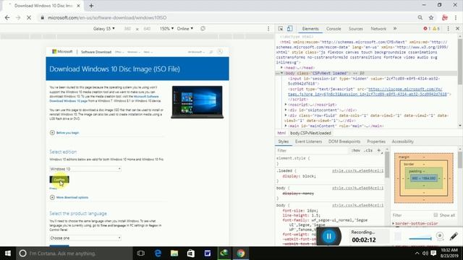The width and height of the screenshot is (463, 260).
Task: Enable the Show all checkbox
Action: 436,215
